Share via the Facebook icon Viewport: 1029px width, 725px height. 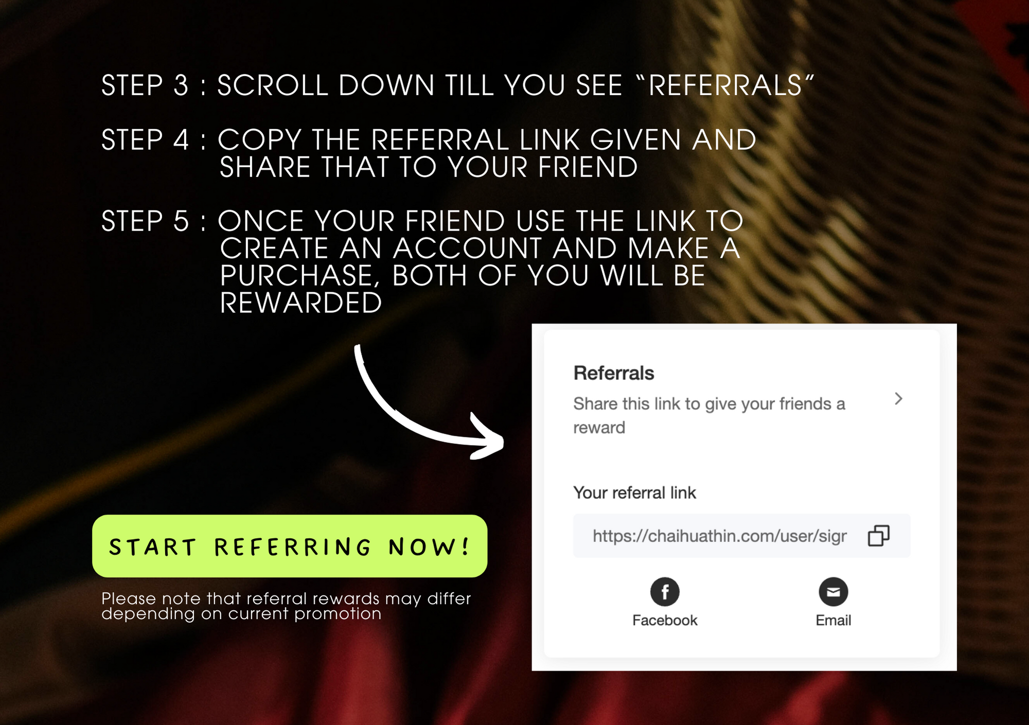point(665,592)
